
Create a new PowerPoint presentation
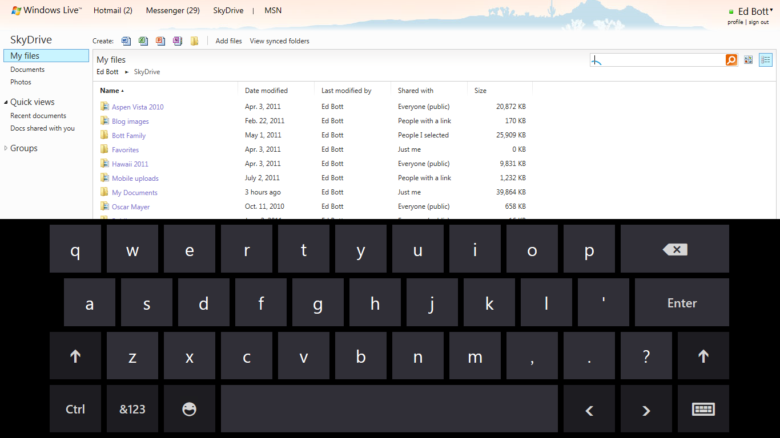(160, 41)
